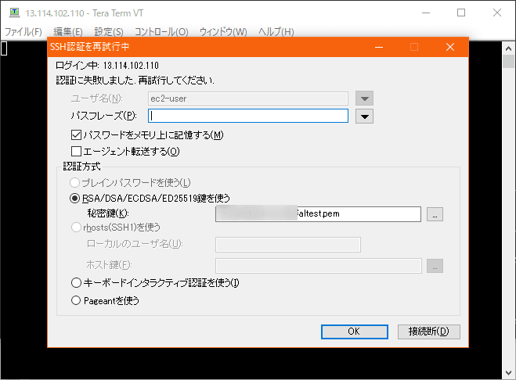Open the ファイル(F) menu
The height and width of the screenshot is (380, 516).
point(23,32)
